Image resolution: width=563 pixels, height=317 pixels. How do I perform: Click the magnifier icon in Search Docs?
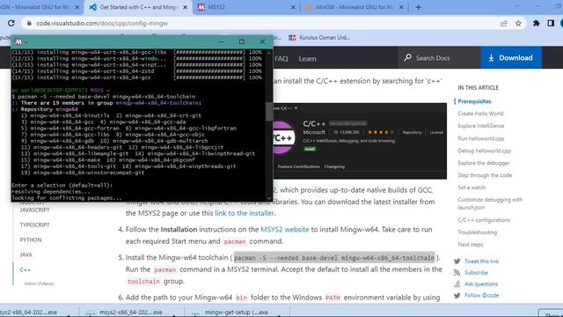pos(407,57)
